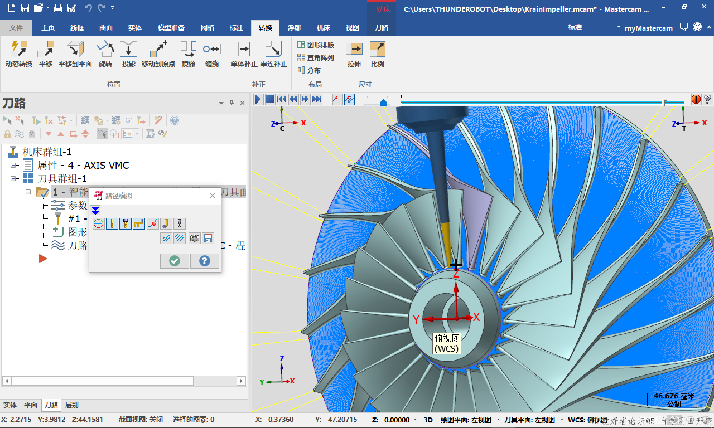
Task: Switch to the 刀路 ribbon tab
Action: point(382,27)
